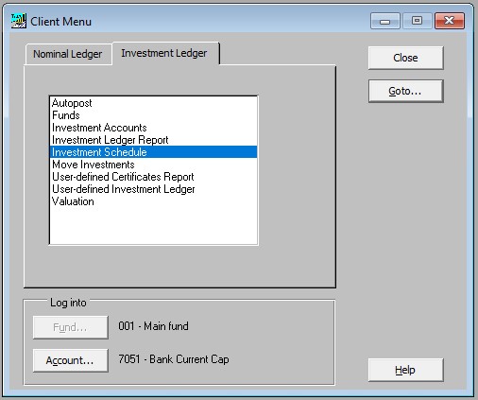The image size is (478, 400).
Task: Choose Valuation from the list
Action: tap(153, 201)
